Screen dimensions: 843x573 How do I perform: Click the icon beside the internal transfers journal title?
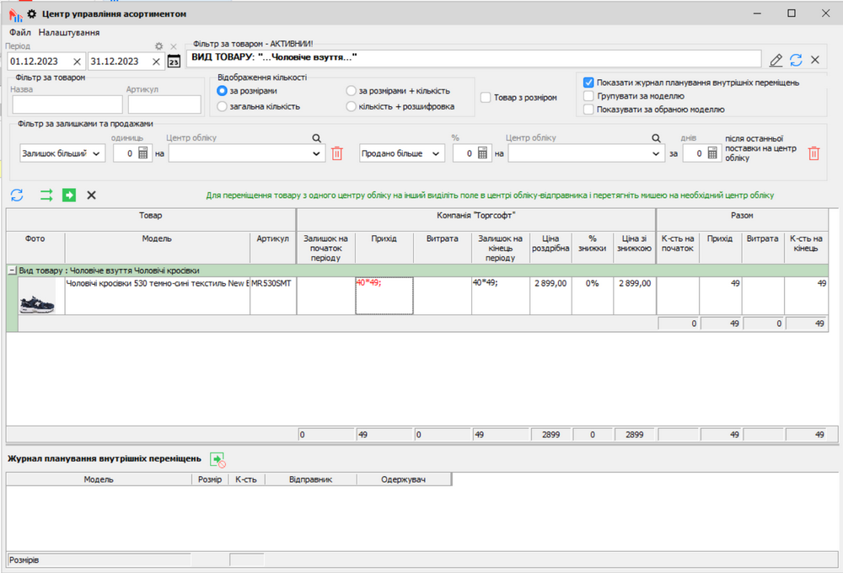(217, 459)
